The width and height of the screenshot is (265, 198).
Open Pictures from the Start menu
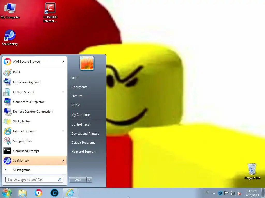[77, 96]
